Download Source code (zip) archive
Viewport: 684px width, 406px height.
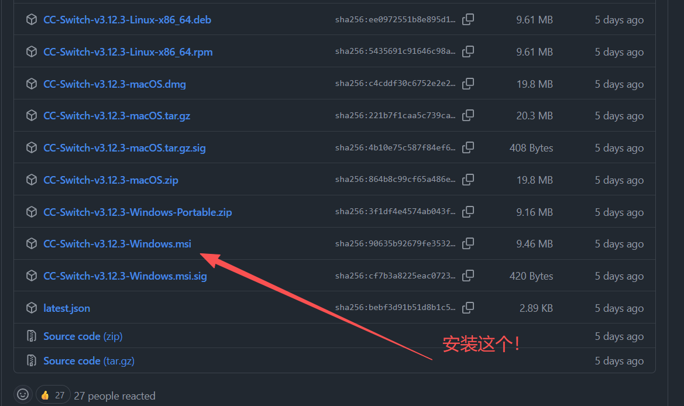(x=83, y=336)
